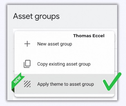126x106 pixels.
Task: Click the Thomas Eccel name label
Action: [x=89, y=36]
